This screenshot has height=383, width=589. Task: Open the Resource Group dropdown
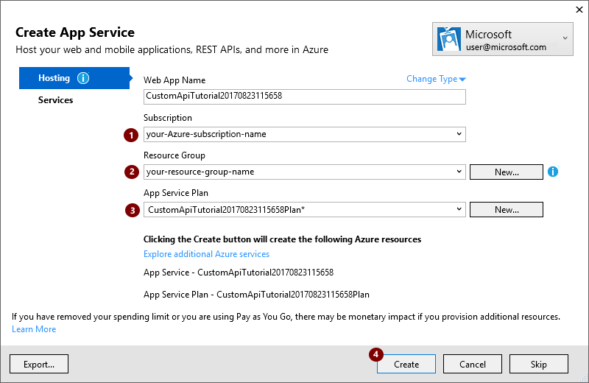304,172
